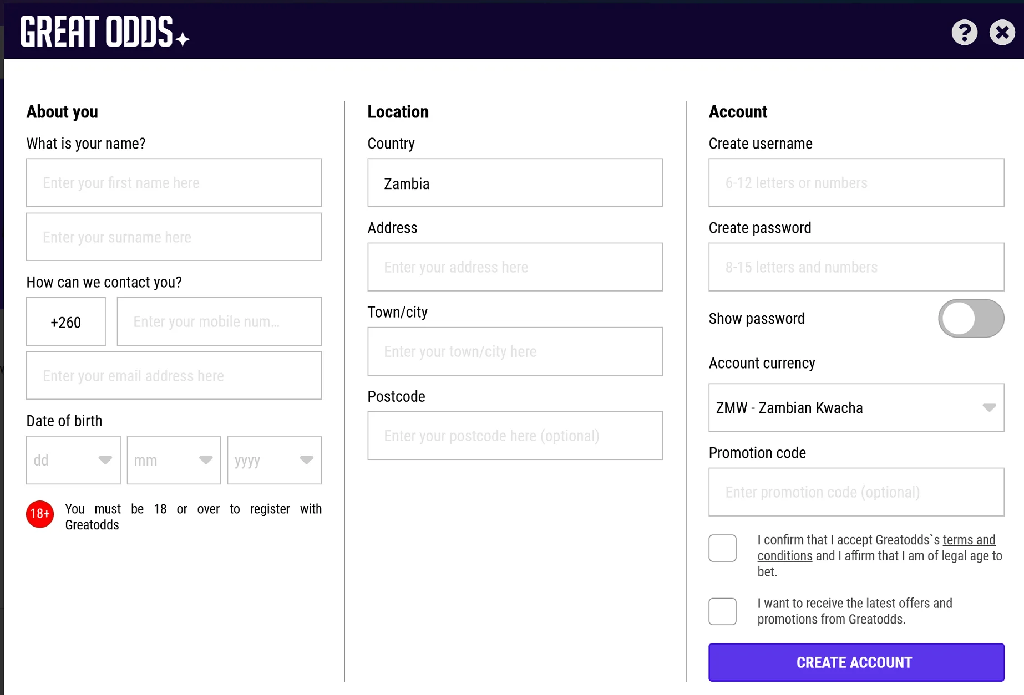
Task: Focus the first name input field
Action: point(174,183)
